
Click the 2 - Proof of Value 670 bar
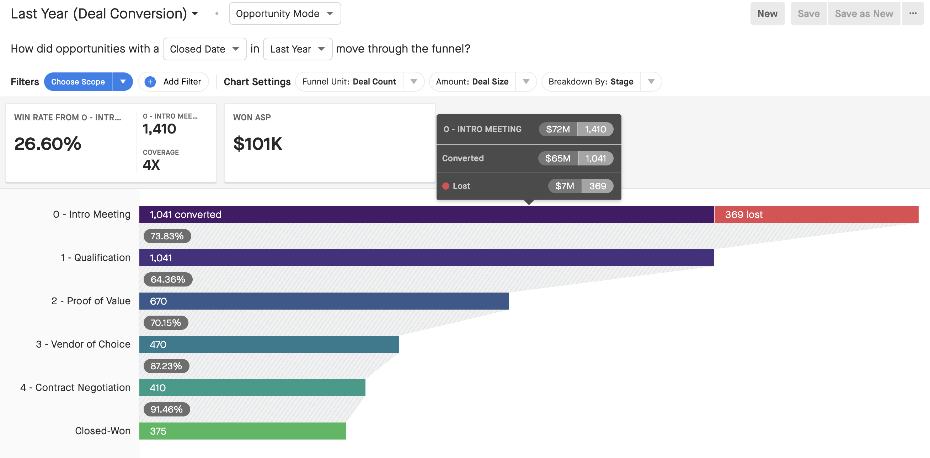click(x=324, y=301)
